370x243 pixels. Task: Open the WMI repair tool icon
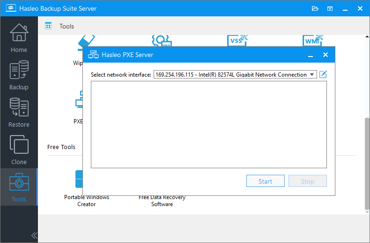(313, 41)
